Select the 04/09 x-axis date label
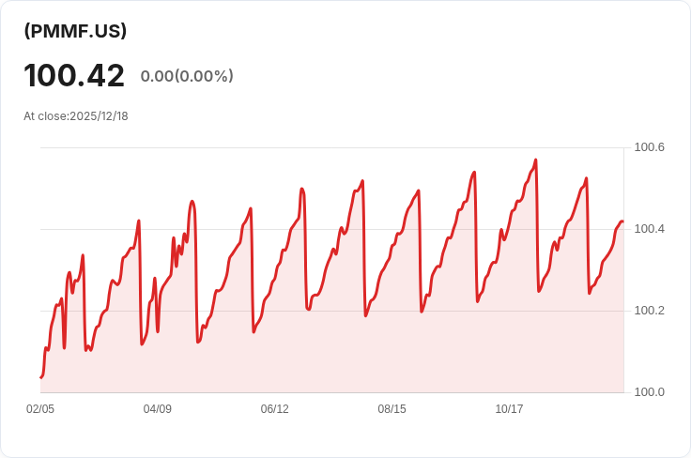This screenshot has width=691, height=458. click(x=158, y=409)
